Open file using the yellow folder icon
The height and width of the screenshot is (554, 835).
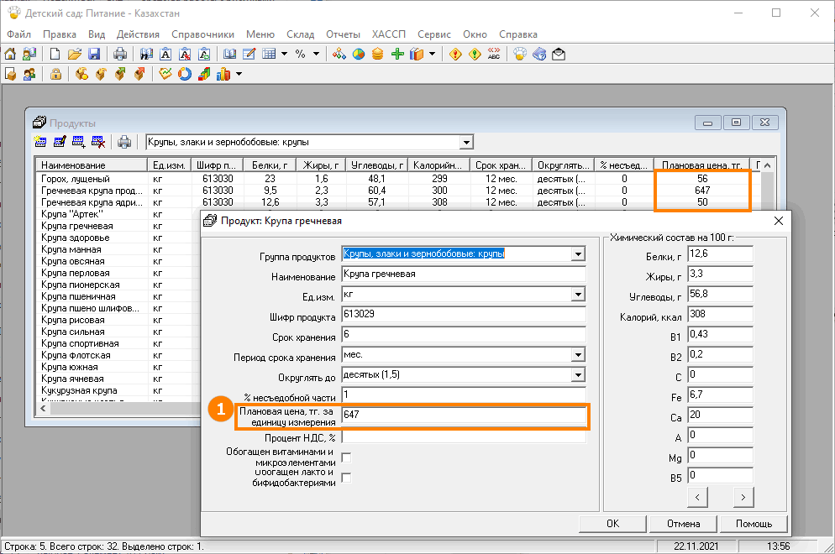pyautogui.click(x=74, y=54)
